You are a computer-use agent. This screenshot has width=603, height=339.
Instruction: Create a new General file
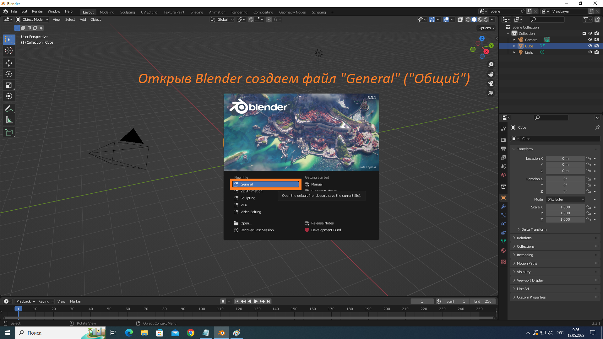point(266,184)
